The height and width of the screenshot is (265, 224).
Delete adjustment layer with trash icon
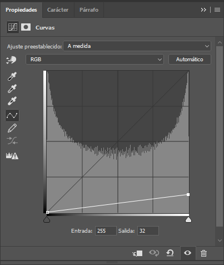[203, 253]
